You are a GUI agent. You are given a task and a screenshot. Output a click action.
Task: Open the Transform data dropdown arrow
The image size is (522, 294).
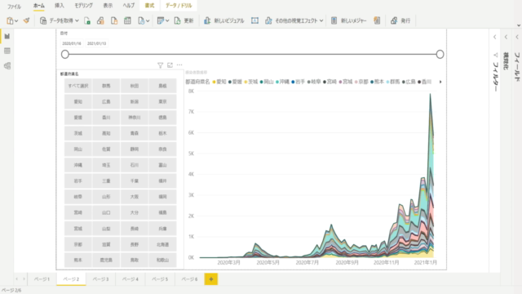click(167, 21)
